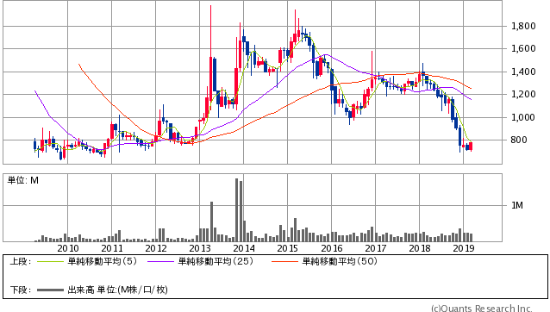The width and height of the screenshot is (550, 312).
Task: Click the 2016 year axis label
Action: tap(332, 248)
